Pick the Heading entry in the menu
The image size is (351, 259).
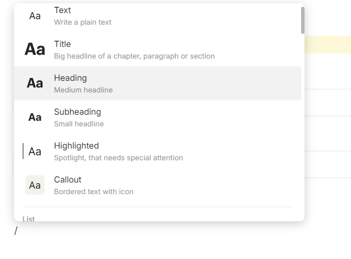click(x=157, y=83)
